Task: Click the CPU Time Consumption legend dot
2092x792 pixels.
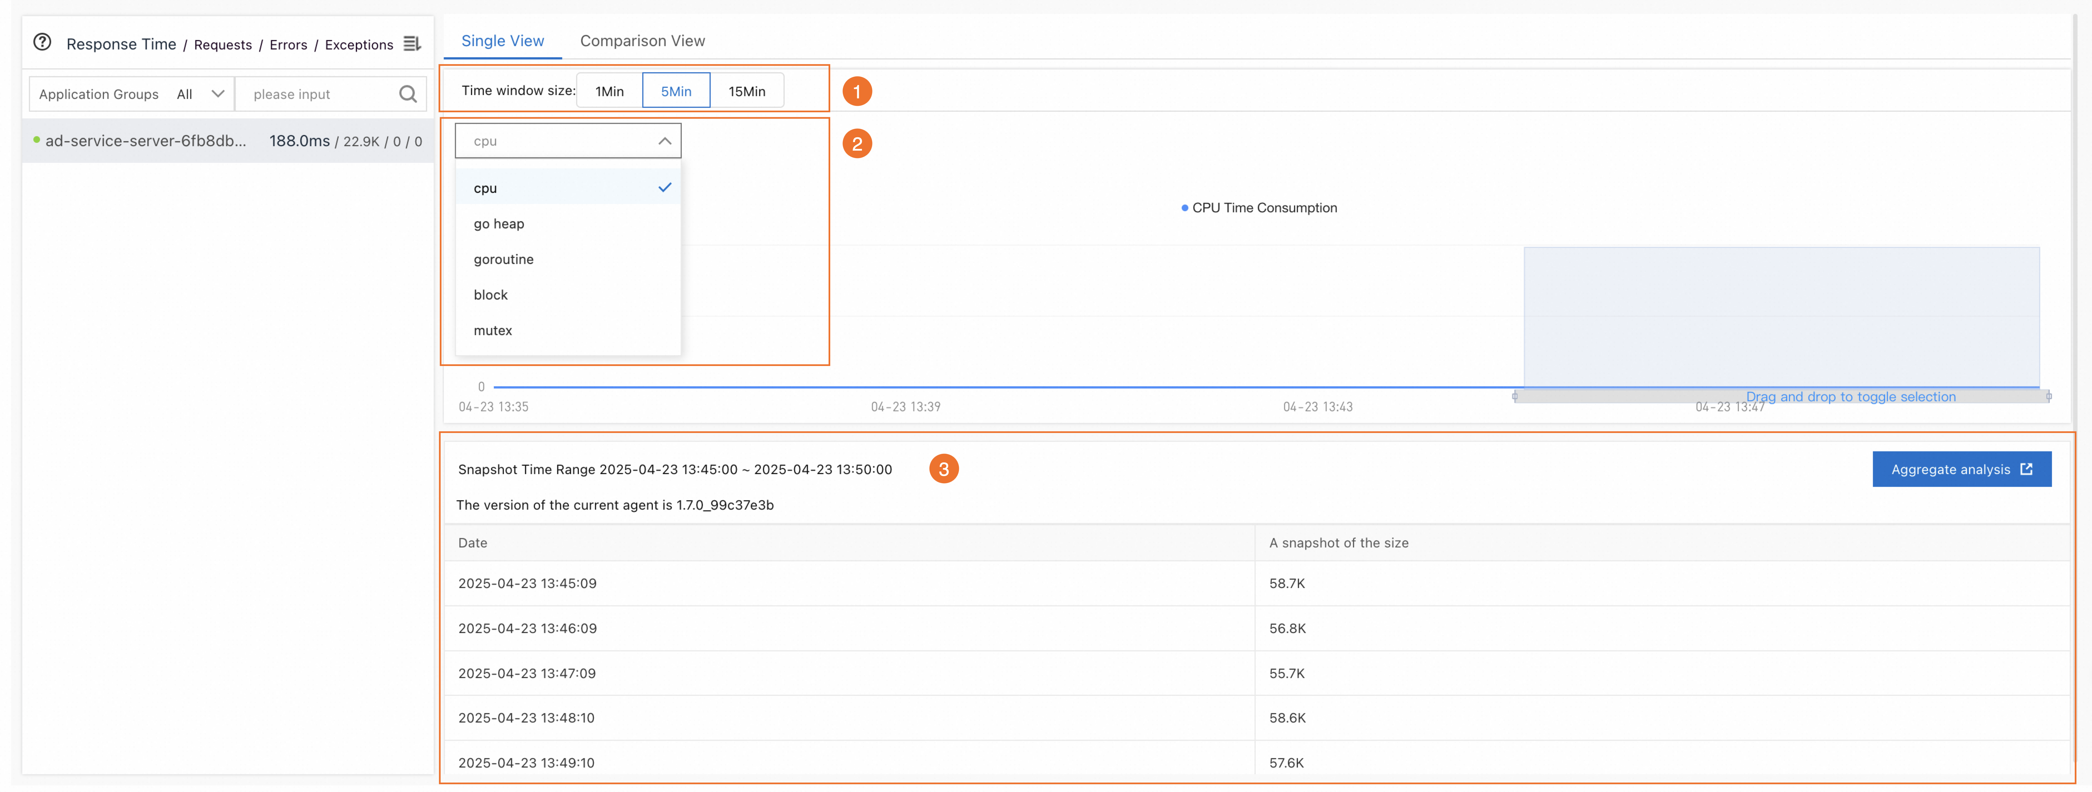Action: [1184, 208]
